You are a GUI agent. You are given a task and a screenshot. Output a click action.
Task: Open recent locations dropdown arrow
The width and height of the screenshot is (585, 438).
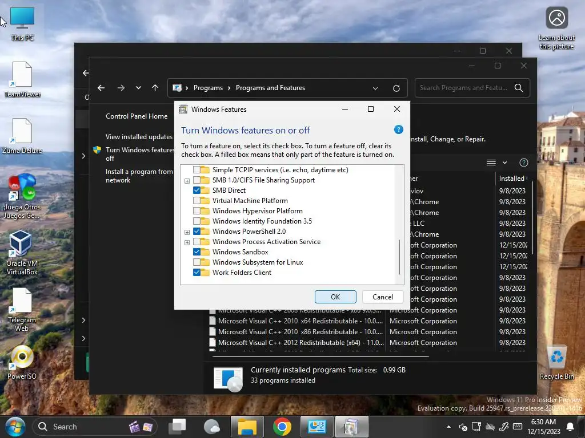(138, 88)
